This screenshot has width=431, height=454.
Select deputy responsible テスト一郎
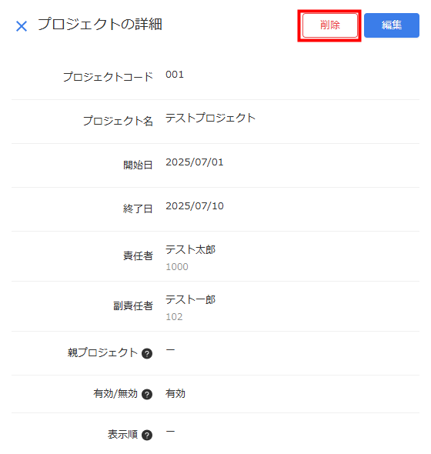pyautogui.click(x=190, y=299)
